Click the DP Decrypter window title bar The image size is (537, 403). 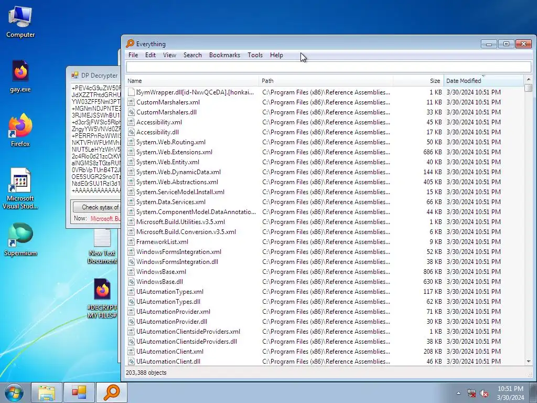tap(93, 76)
